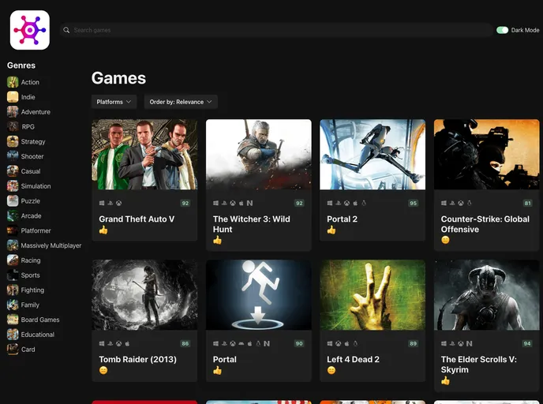Click the Family genre icon

13,305
